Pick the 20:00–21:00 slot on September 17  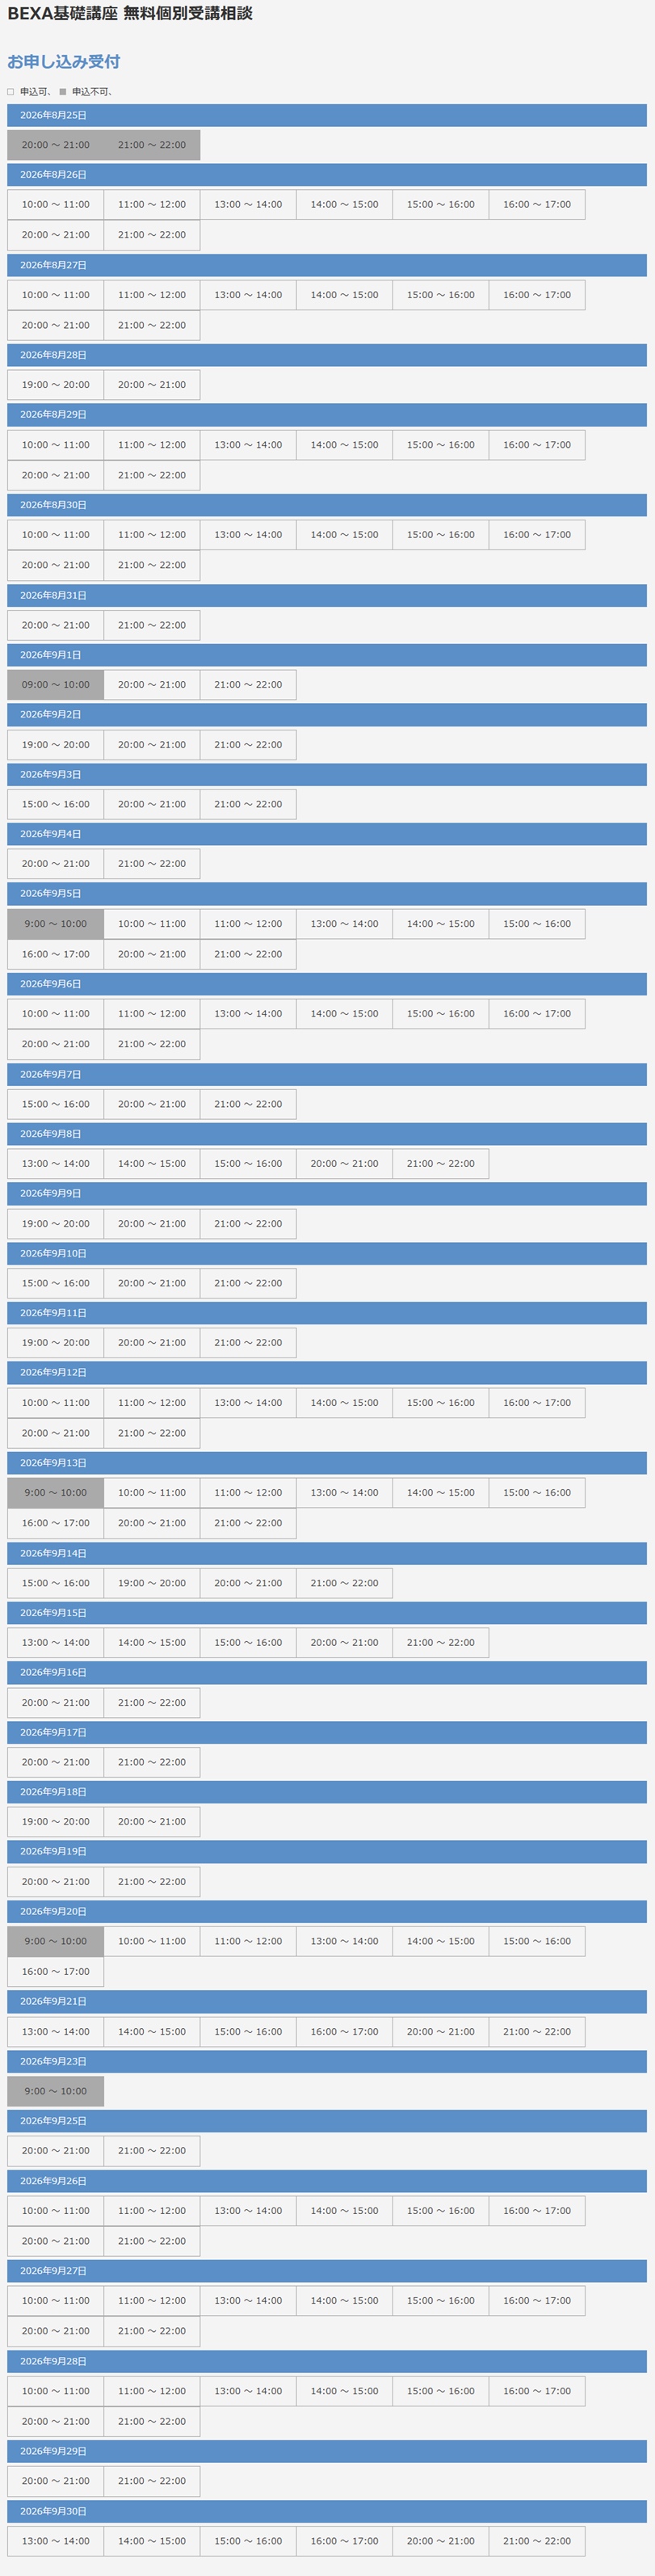[x=56, y=1762]
